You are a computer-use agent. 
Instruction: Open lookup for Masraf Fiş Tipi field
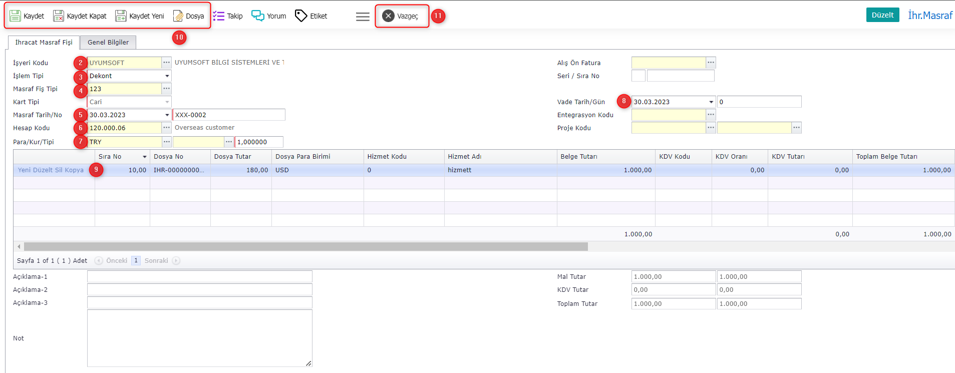pyautogui.click(x=166, y=89)
